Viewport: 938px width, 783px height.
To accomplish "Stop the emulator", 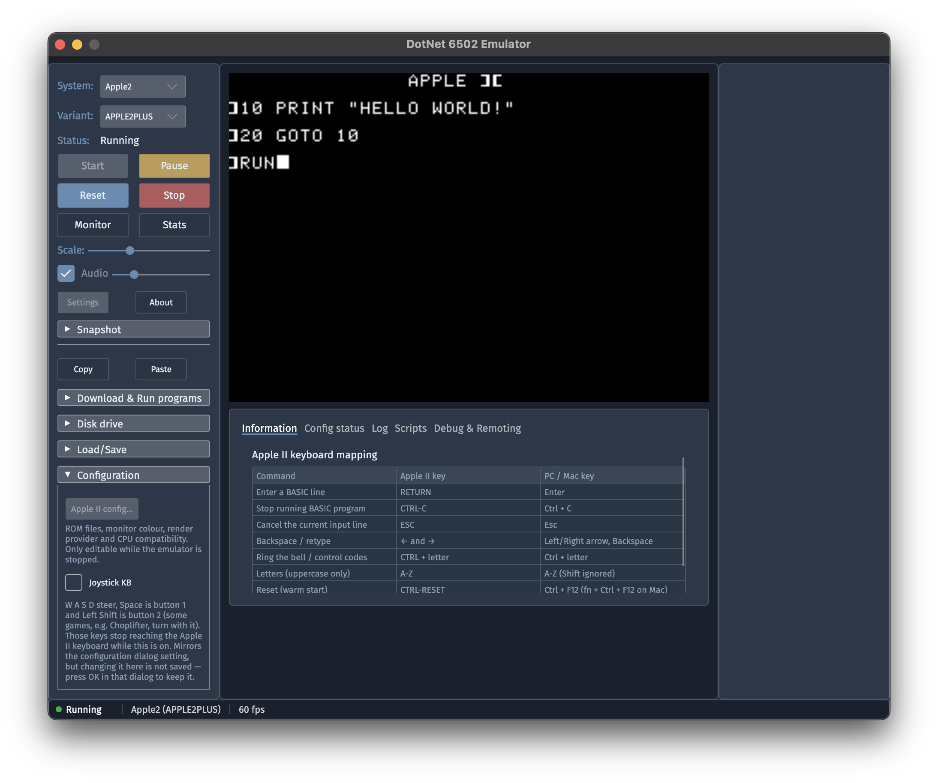I will (174, 195).
